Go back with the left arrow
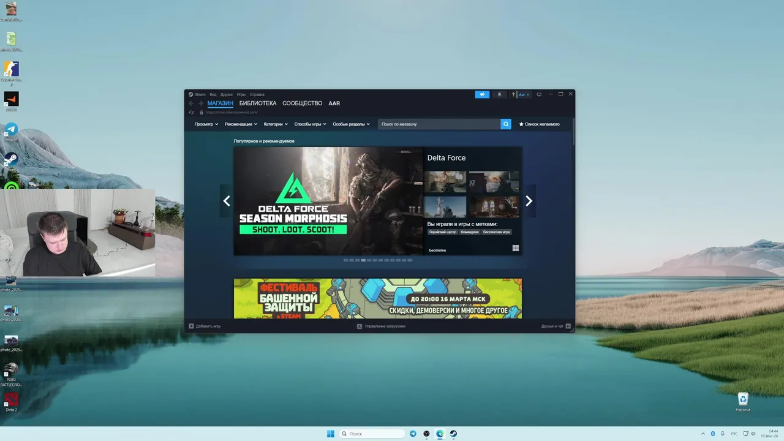This screenshot has width=784, height=441. (x=191, y=104)
